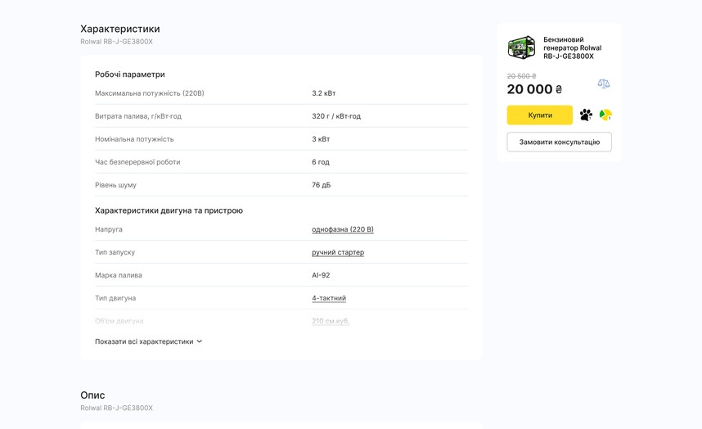
Task: Open the 4-тактний link
Action: coord(329,298)
